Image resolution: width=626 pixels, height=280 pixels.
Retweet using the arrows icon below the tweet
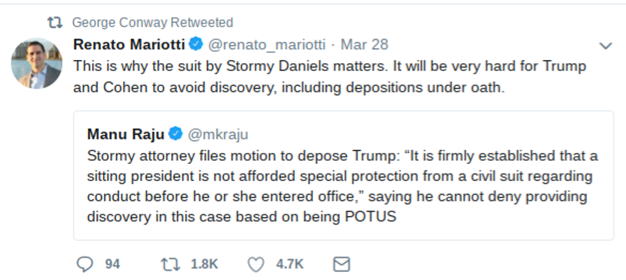pos(169,264)
